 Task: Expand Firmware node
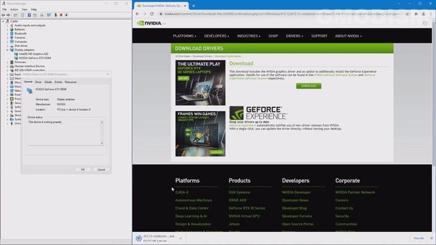[7, 62]
